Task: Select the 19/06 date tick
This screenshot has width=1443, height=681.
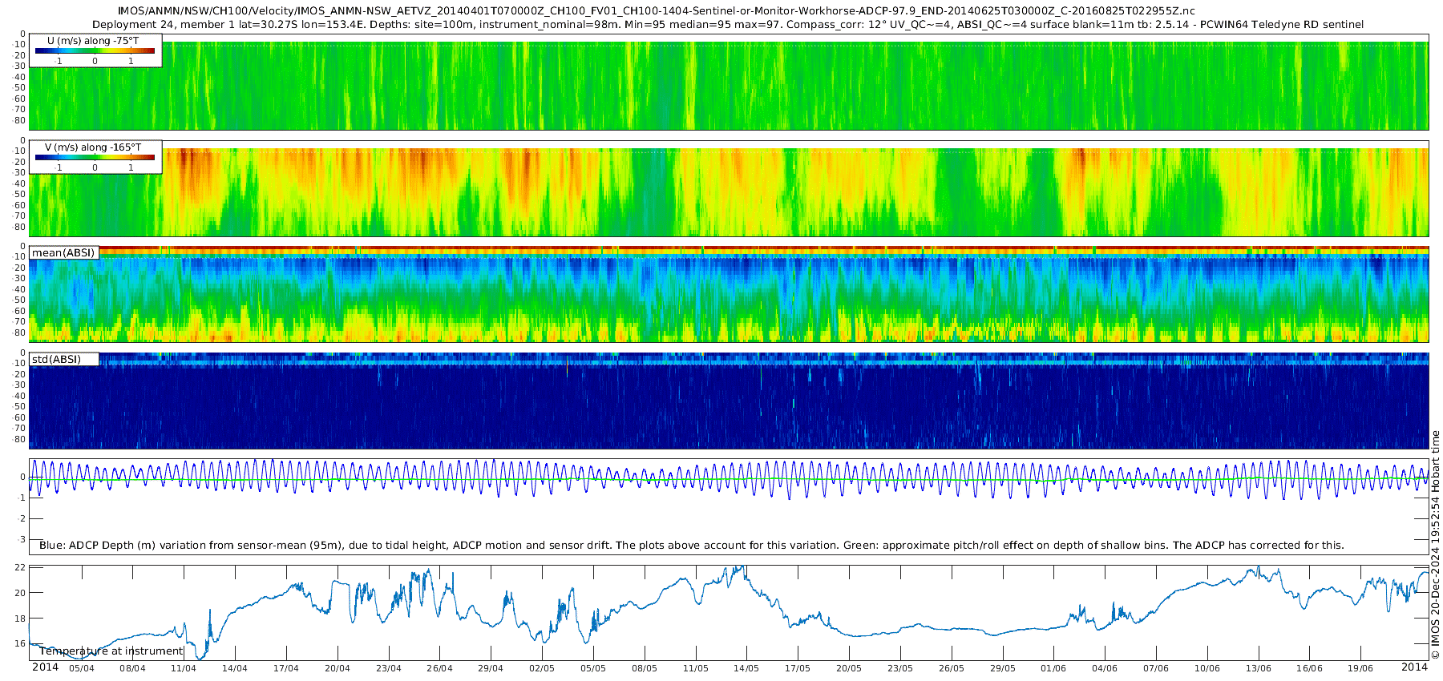Action: click(x=1360, y=668)
